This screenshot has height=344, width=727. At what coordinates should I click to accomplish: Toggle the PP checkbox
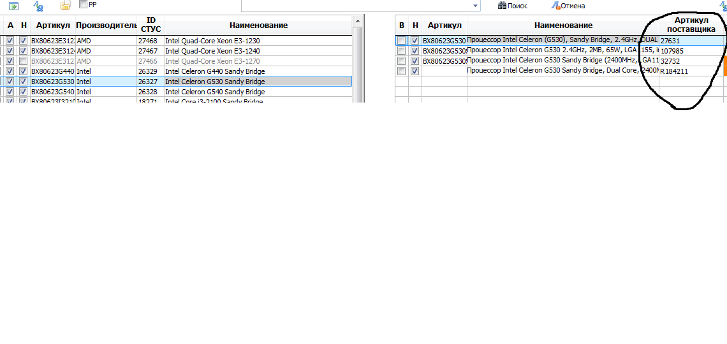(x=84, y=4)
